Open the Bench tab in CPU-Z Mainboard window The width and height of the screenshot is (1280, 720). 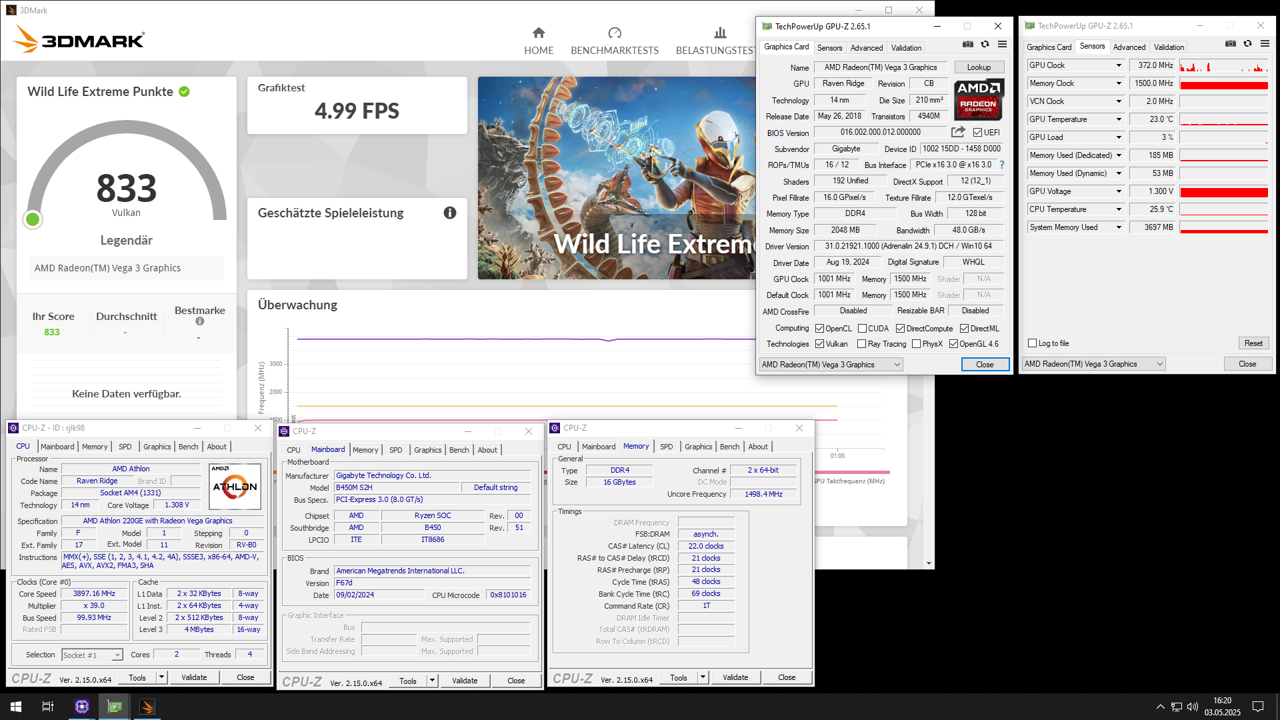(x=459, y=450)
